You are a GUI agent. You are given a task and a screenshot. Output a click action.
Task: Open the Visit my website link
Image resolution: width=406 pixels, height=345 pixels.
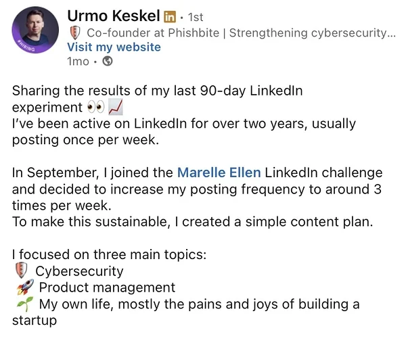pyautogui.click(x=114, y=47)
